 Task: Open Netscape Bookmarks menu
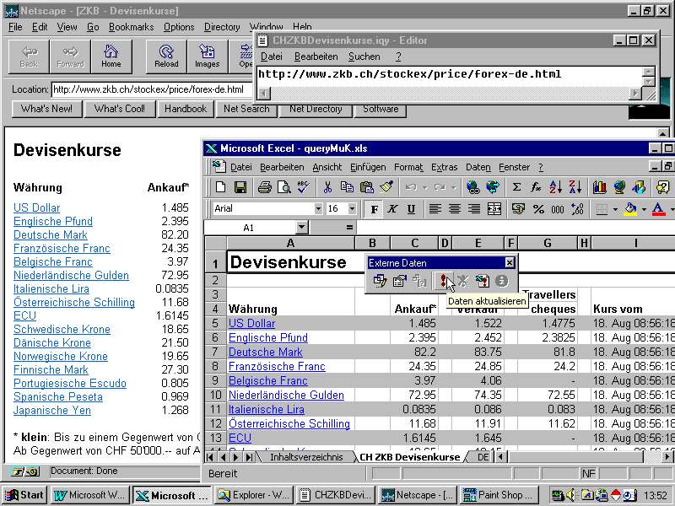(131, 27)
